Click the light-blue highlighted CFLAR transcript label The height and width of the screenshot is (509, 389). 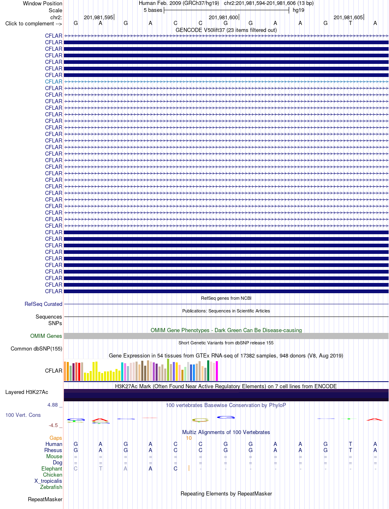click(x=54, y=81)
